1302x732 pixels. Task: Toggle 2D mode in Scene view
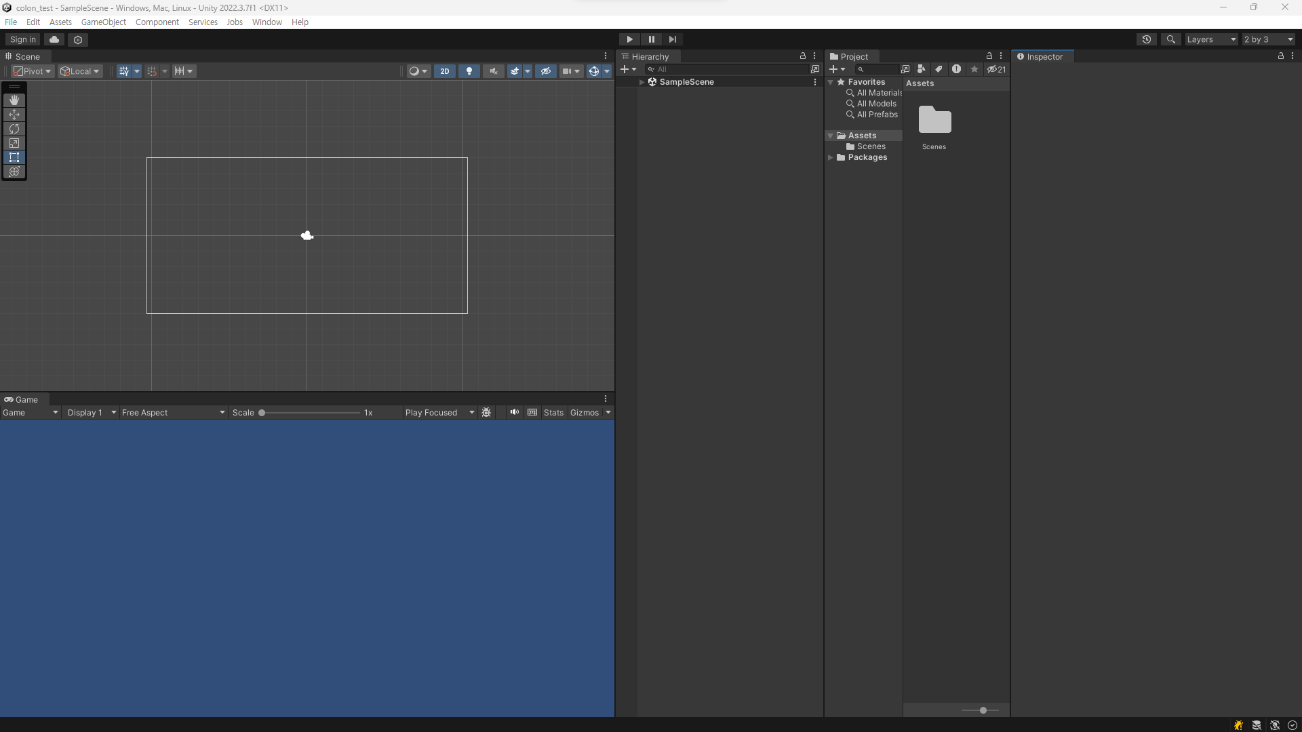point(445,71)
